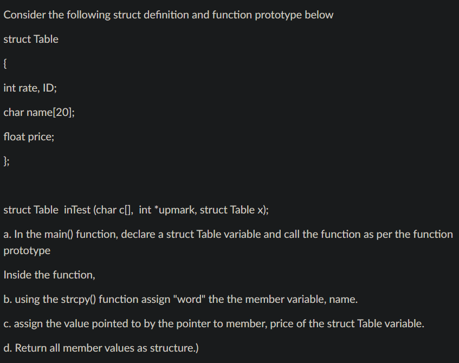Click '*upmark' parameter in the prototype
Viewport: 459px width, 363px height.
(174, 210)
